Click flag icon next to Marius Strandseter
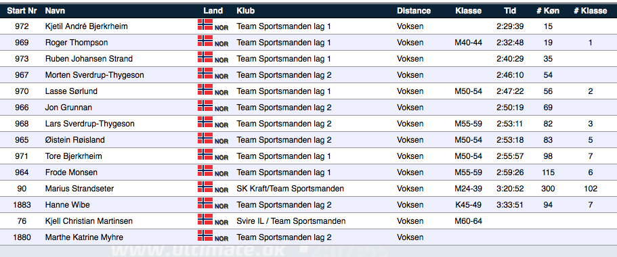 pyautogui.click(x=205, y=187)
